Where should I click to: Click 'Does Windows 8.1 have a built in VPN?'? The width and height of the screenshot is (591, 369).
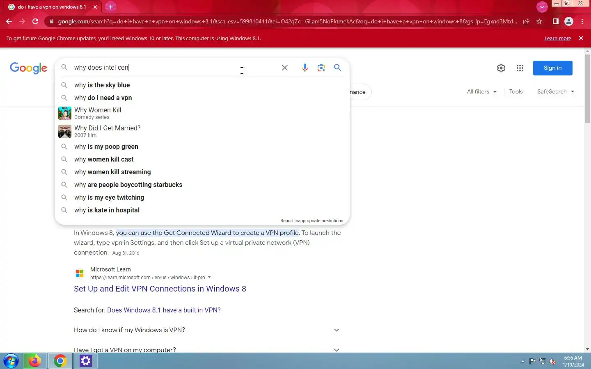(x=164, y=310)
